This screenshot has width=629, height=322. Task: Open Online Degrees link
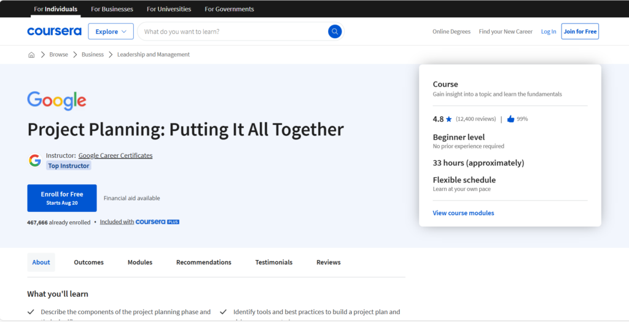coord(451,31)
